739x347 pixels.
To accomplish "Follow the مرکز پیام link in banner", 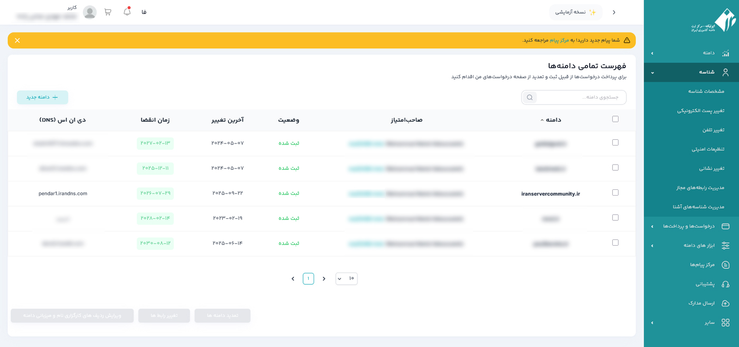I will pos(559,40).
